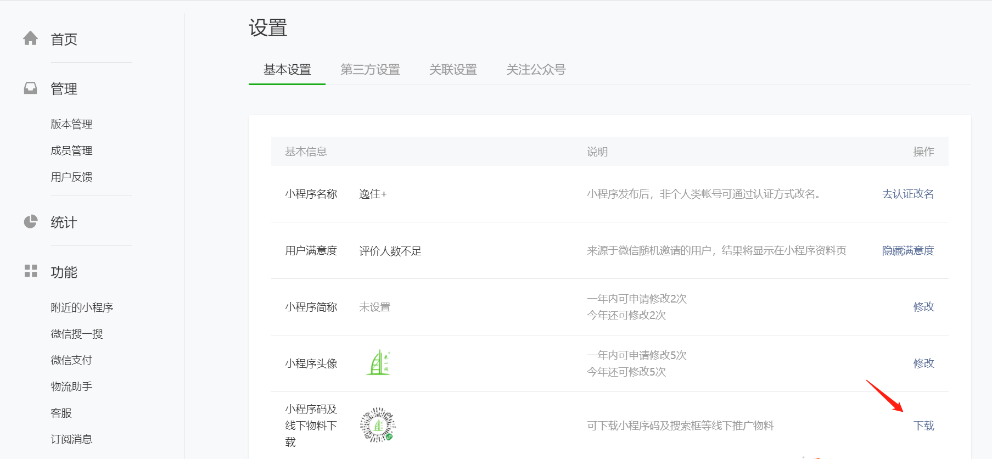Viewport: 992px width, 459px height.
Task: Click the 设置 page heading
Action: [x=268, y=28]
